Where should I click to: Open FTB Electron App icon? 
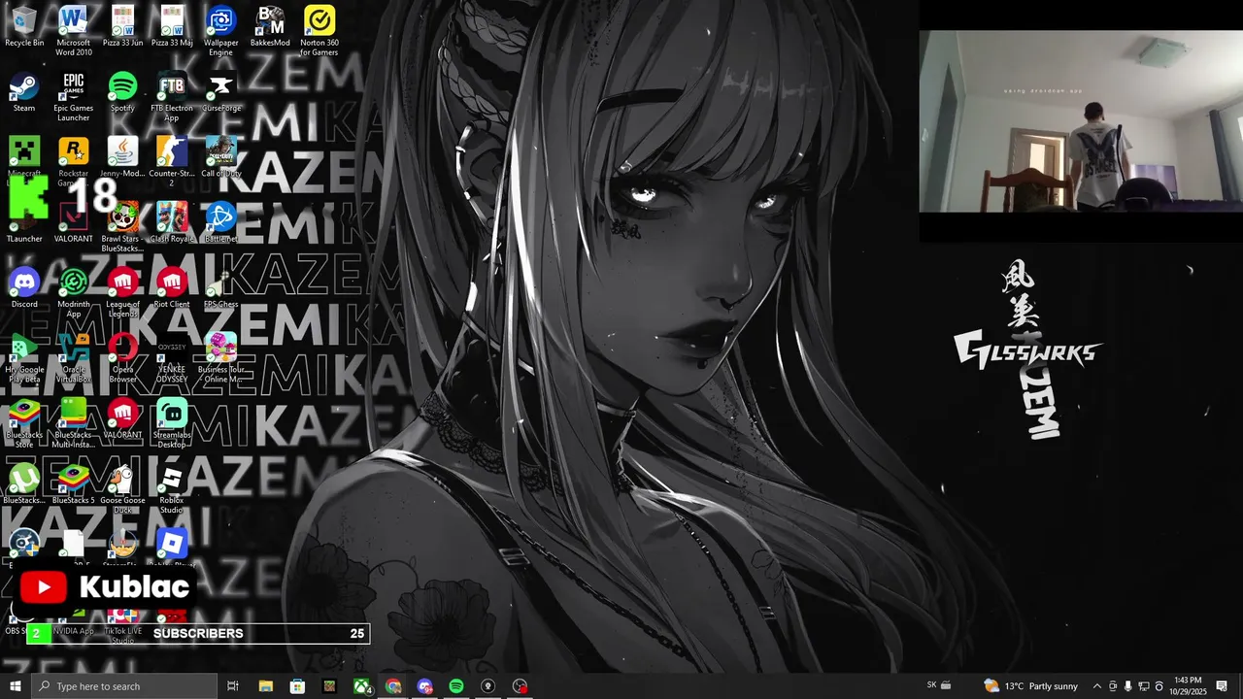[172, 96]
